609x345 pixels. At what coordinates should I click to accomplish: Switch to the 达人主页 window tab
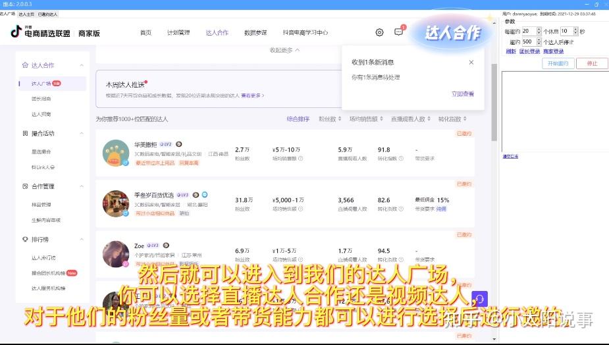coord(26,14)
